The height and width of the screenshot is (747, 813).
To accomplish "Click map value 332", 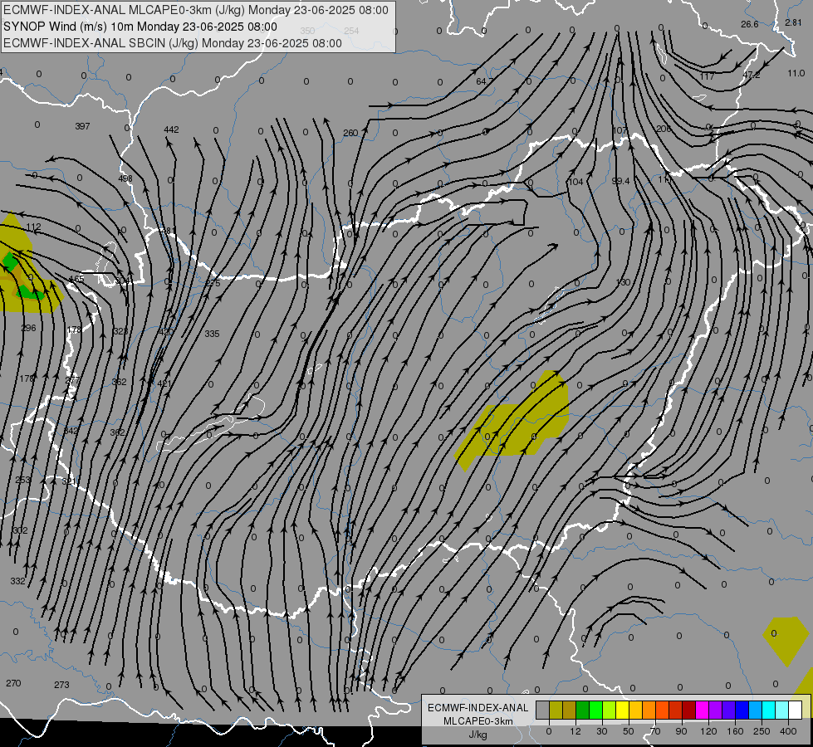I will tap(17, 581).
